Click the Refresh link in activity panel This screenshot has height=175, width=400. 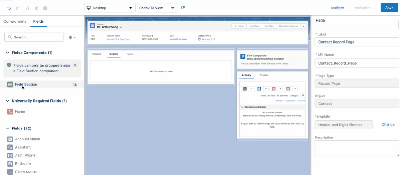tap(279, 101)
